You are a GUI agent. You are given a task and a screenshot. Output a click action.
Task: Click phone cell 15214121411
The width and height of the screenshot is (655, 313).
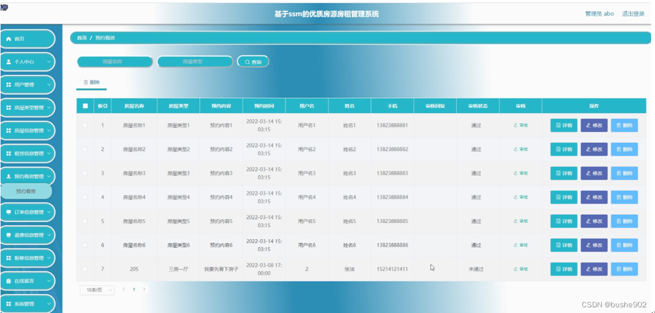pos(392,269)
